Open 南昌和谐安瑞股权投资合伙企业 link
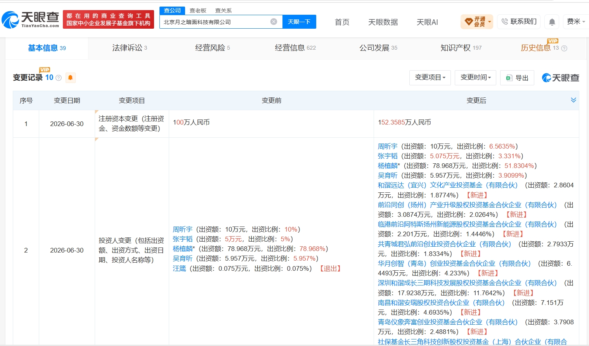 pyautogui.click(x=441, y=303)
